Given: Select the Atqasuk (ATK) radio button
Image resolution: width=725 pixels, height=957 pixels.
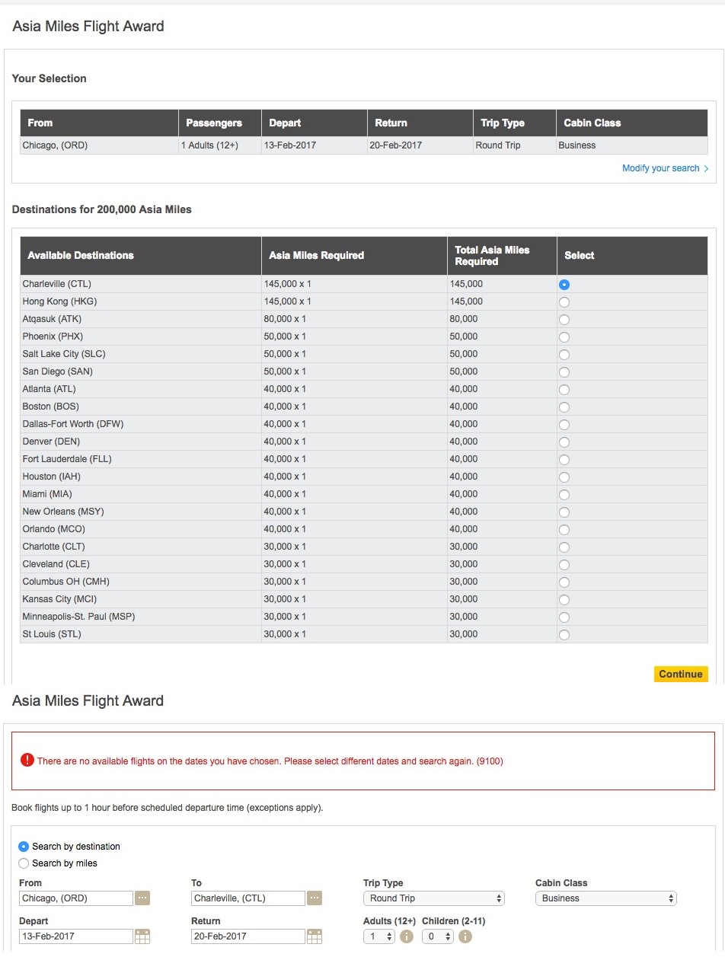Looking at the screenshot, I should pos(564,320).
